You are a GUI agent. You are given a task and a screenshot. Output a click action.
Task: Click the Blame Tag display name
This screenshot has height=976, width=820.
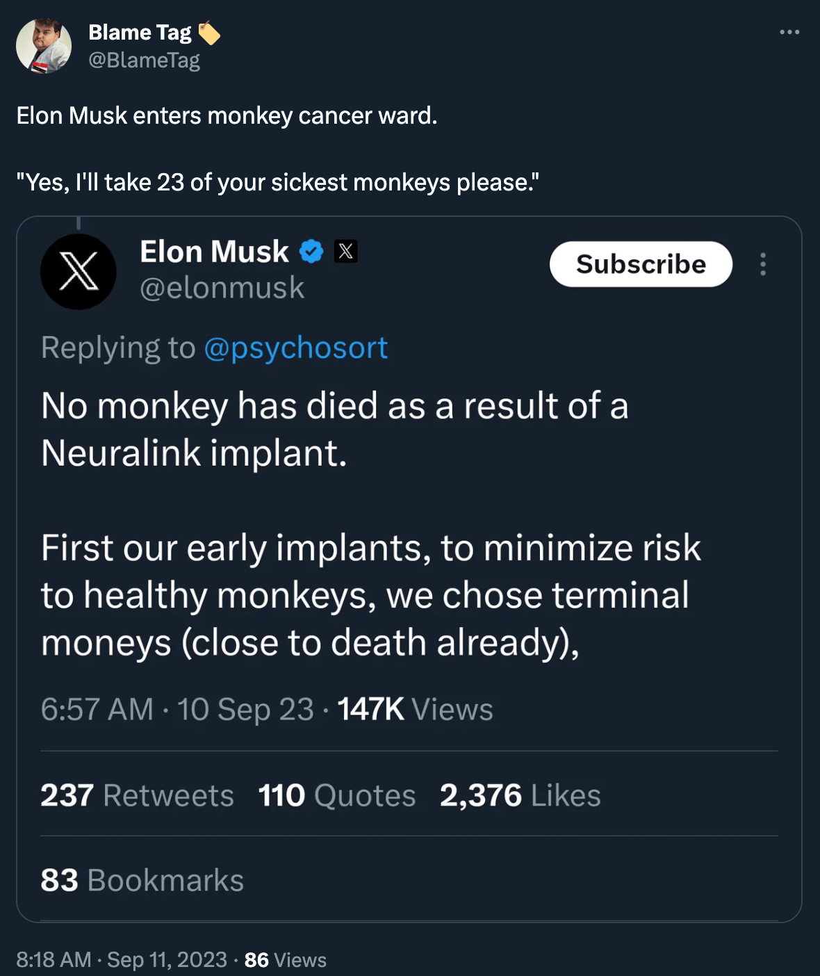coord(140,33)
